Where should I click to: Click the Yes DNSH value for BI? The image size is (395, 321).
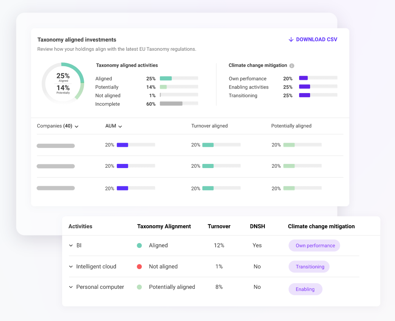257,246
